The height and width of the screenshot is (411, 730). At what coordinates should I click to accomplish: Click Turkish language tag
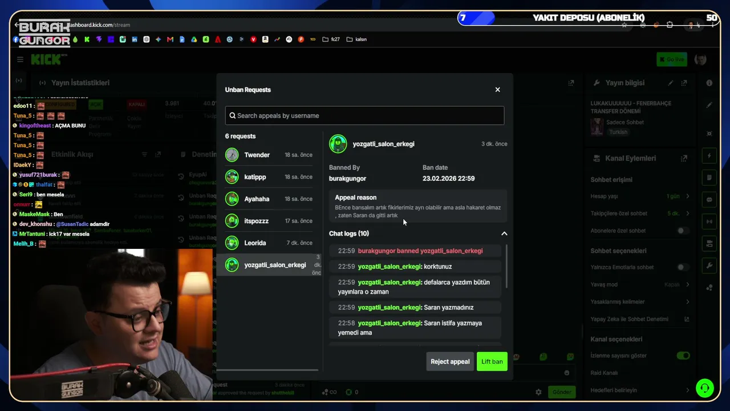point(618,132)
